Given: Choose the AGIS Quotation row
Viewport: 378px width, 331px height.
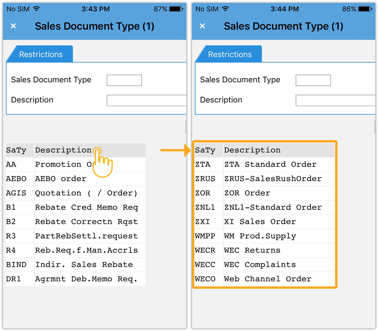Looking at the screenshot, I should click(x=86, y=193).
